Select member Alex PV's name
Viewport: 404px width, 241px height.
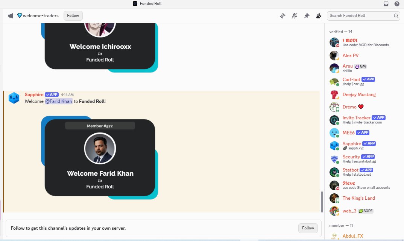point(351,55)
